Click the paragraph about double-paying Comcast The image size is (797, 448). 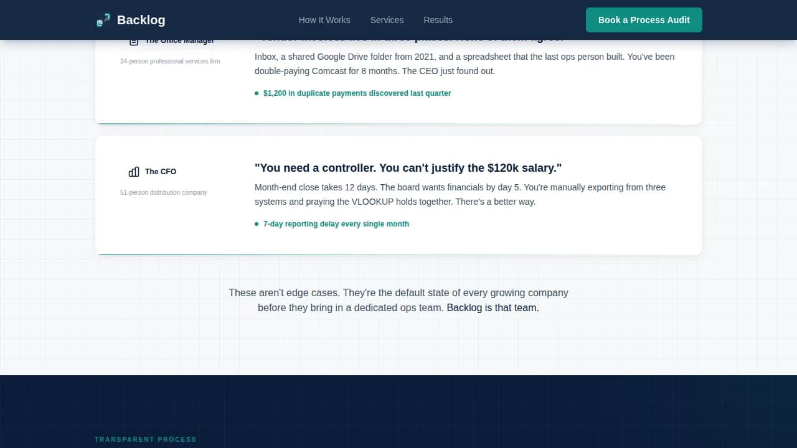click(x=464, y=64)
